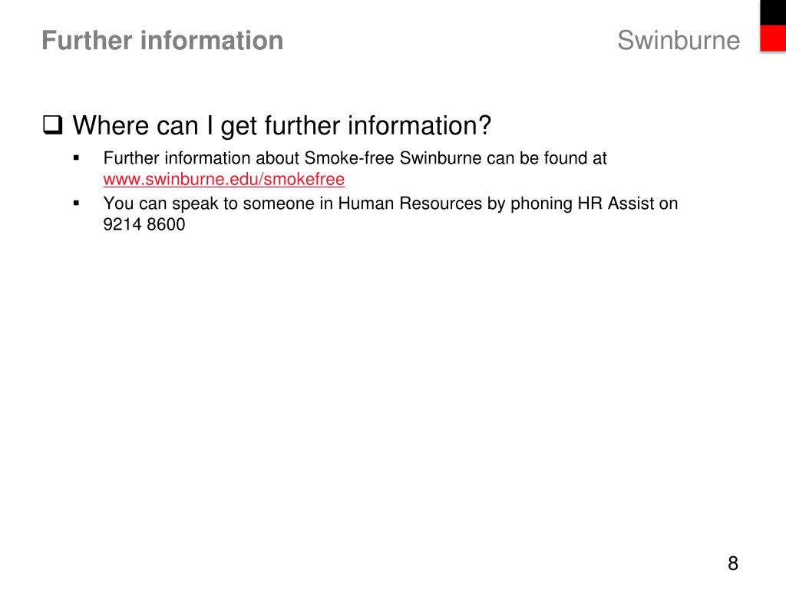The width and height of the screenshot is (786, 590).
Task: Click the Swinburne logo text
Action: click(679, 40)
